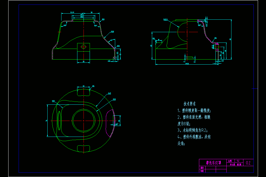
Task: Click the R38 radius label in plan view
Action: point(114,99)
